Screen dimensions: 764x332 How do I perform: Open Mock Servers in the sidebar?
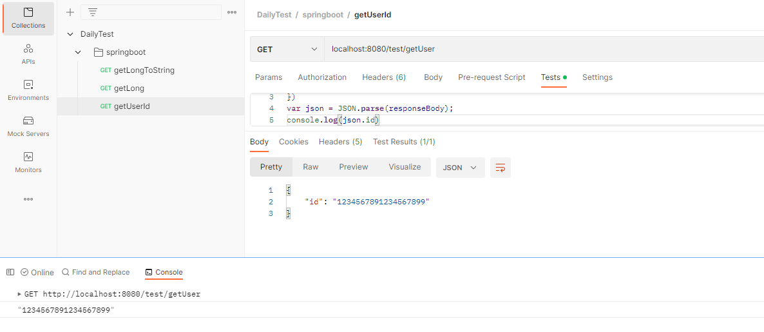pyautogui.click(x=28, y=126)
